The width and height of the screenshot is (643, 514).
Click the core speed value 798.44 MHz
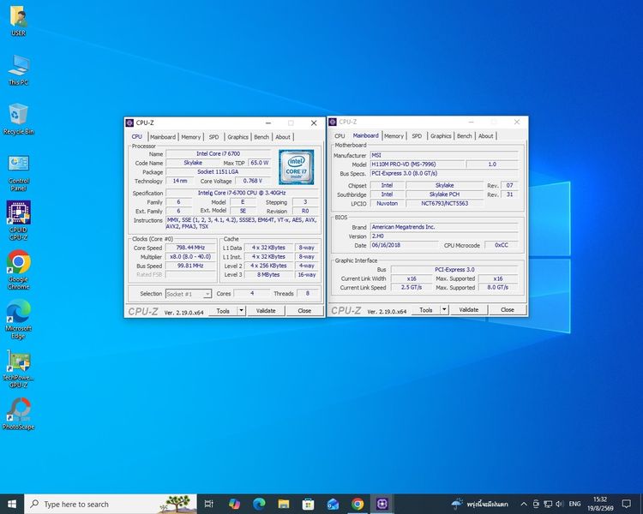tap(190, 248)
